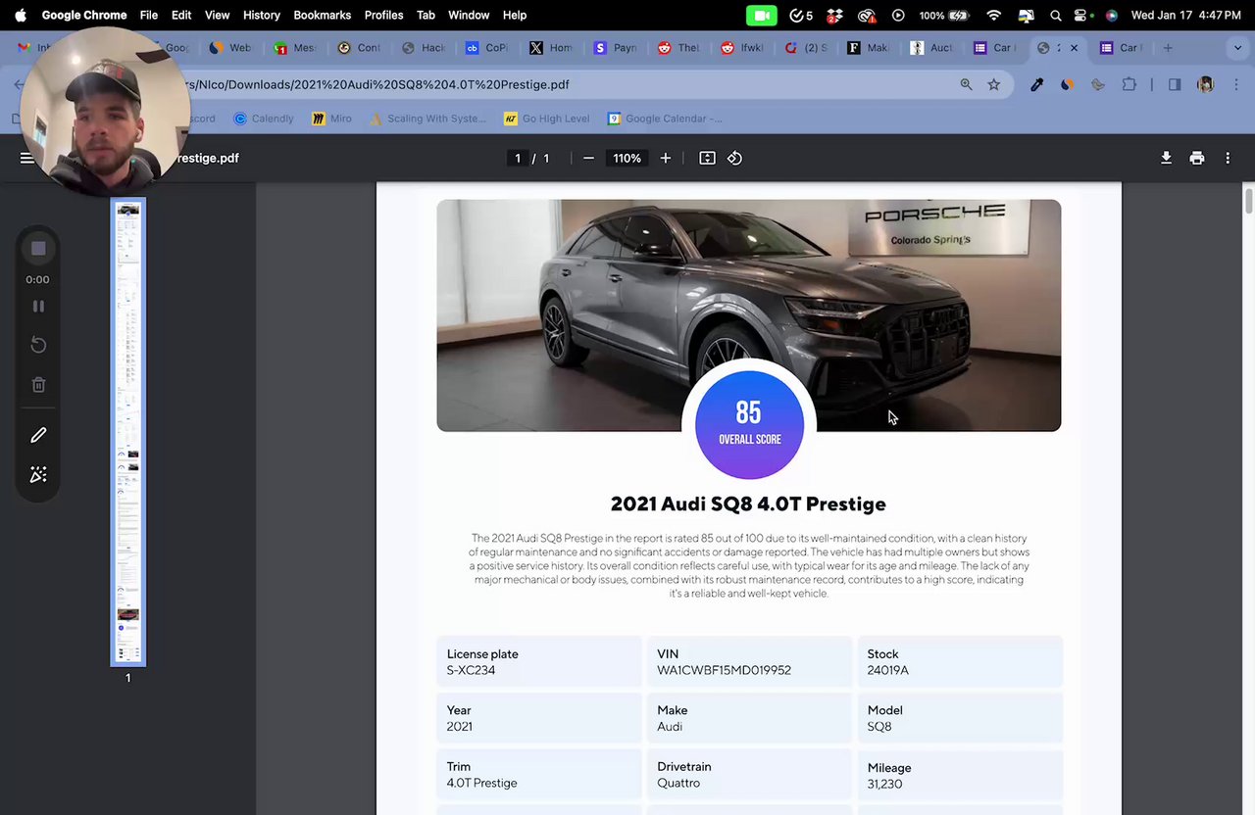Image resolution: width=1255 pixels, height=815 pixels.
Task: Click the green camera icon in the menu bar
Action: (x=760, y=15)
